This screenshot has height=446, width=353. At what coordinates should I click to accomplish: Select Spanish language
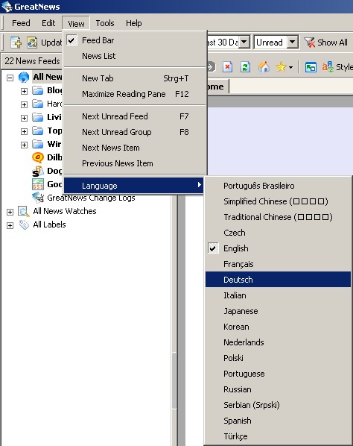(x=278, y=421)
